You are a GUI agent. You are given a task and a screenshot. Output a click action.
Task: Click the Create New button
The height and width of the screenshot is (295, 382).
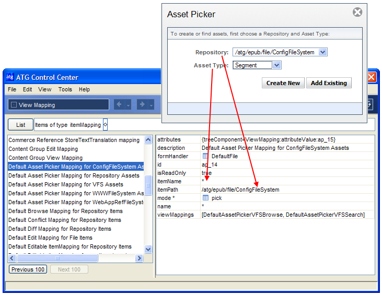tap(283, 83)
